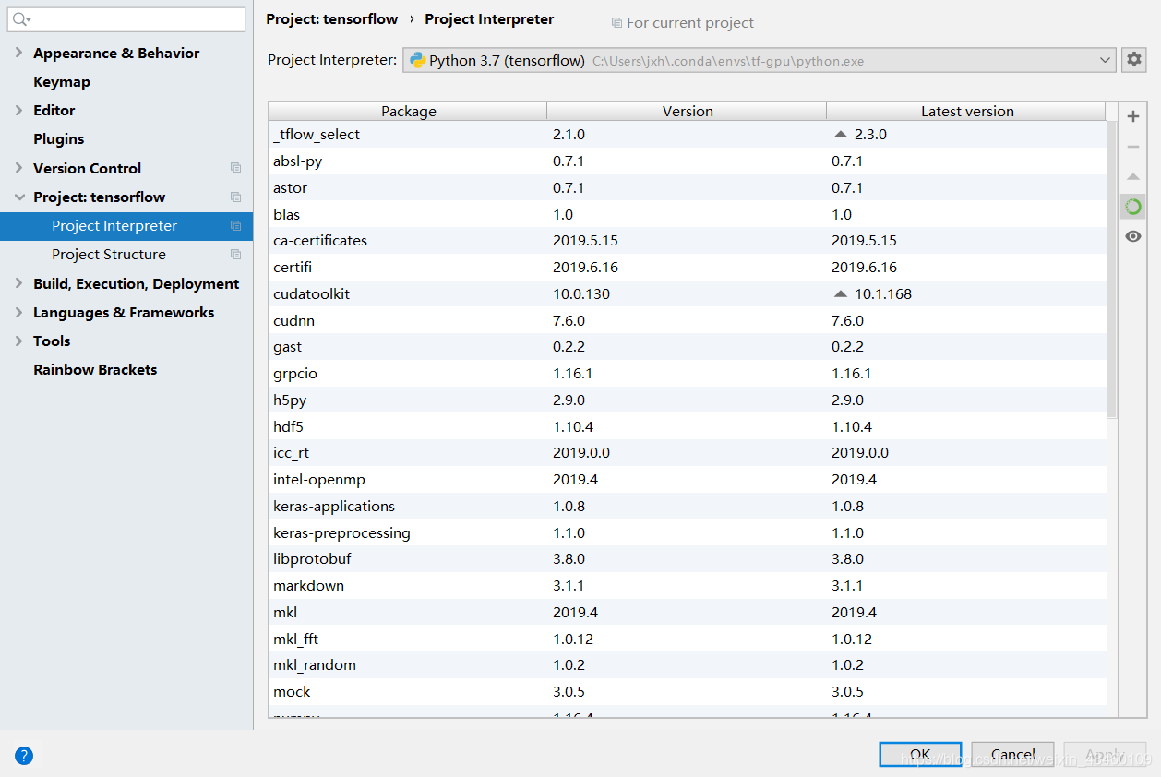Viewport: 1161px width, 777px height.
Task: Select the gast package row
Action: pos(688,347)
